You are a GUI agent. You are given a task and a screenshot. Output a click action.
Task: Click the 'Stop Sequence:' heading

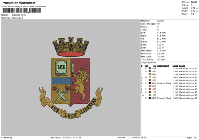[149, 63]
